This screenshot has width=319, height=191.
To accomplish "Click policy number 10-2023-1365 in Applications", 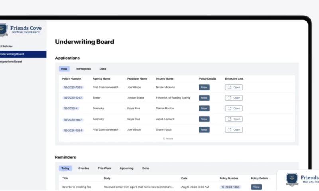I will [73, 87].
